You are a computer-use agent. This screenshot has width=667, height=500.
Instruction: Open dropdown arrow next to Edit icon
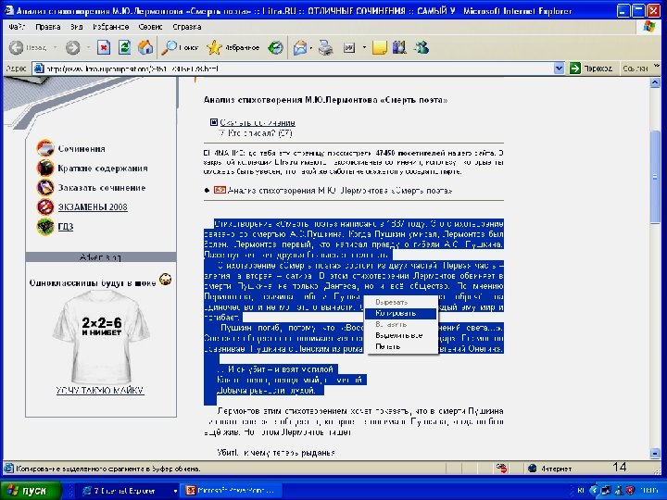[x=364, y=47]
